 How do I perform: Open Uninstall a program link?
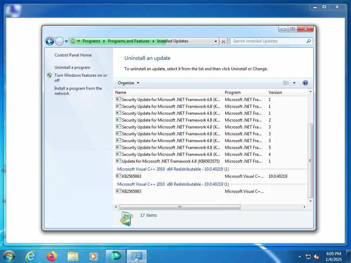coord(72,67)
